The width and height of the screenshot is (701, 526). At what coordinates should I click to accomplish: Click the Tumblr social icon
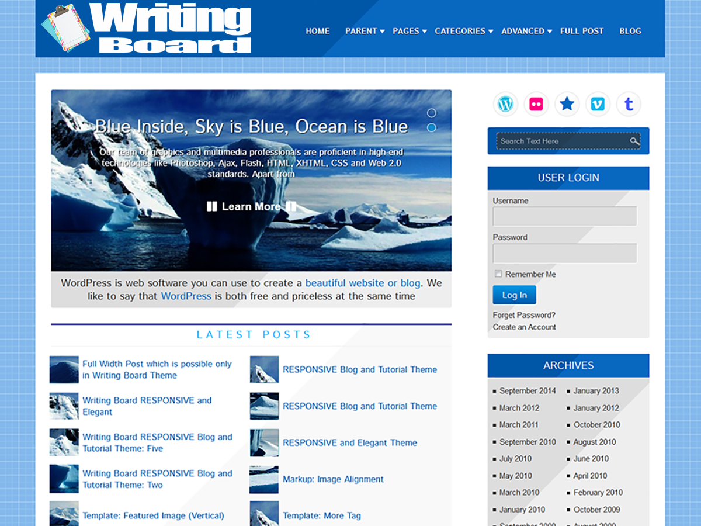pyautogui.click(x=629, y=103)
